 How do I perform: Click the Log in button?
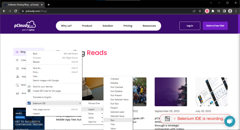pos(190,26)
